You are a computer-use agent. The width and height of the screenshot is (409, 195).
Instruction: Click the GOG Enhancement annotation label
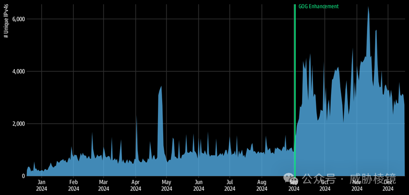(x=319, y=6)
